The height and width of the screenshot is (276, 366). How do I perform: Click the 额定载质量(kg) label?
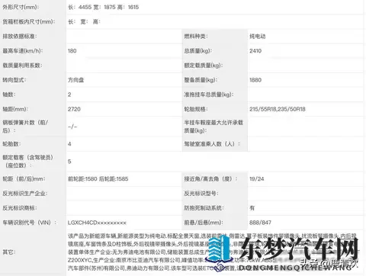[204, 66]
